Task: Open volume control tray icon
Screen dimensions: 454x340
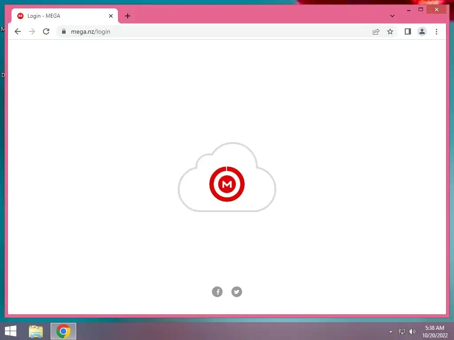Action: point(412,331)
